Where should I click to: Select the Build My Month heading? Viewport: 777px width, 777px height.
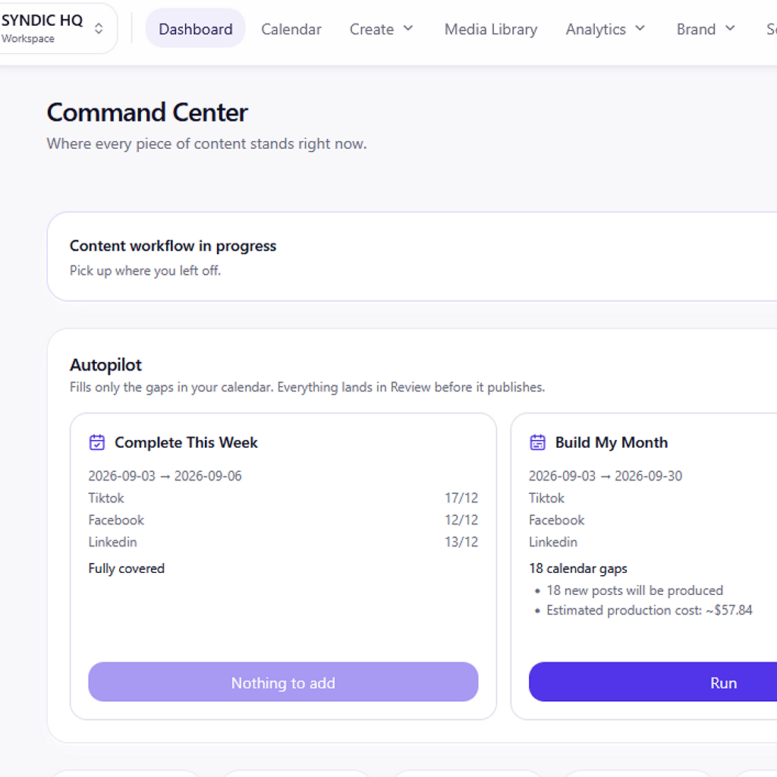coord(612,442)
